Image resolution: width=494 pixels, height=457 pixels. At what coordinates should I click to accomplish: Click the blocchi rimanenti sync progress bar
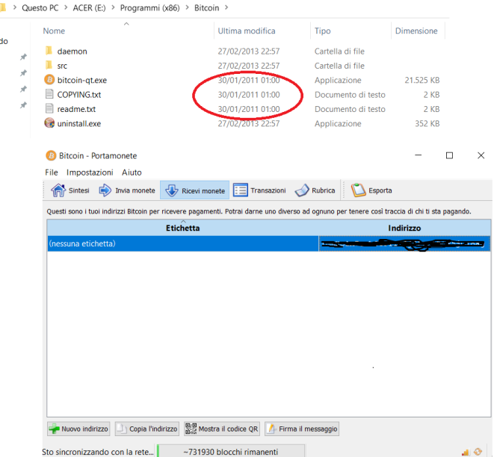(x=231, y=452)
